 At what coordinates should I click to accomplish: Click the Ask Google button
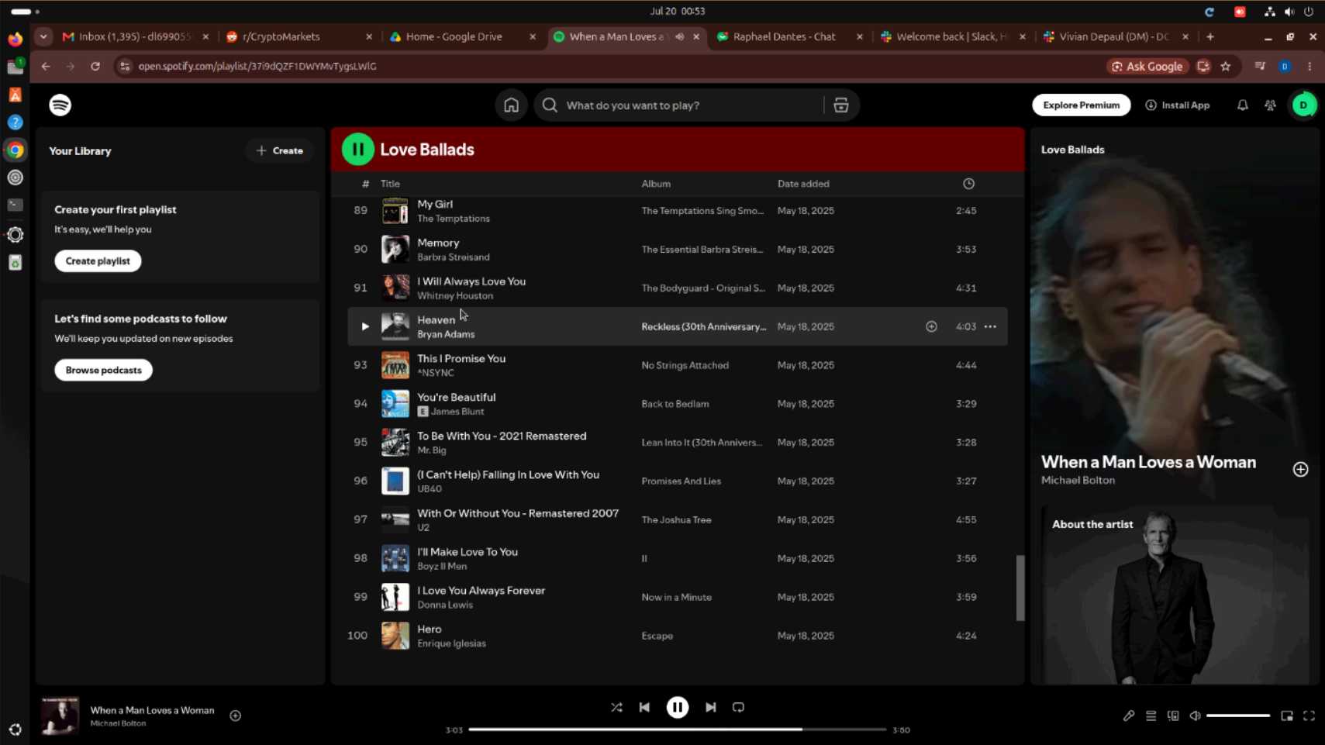(x=1147, y=67)
